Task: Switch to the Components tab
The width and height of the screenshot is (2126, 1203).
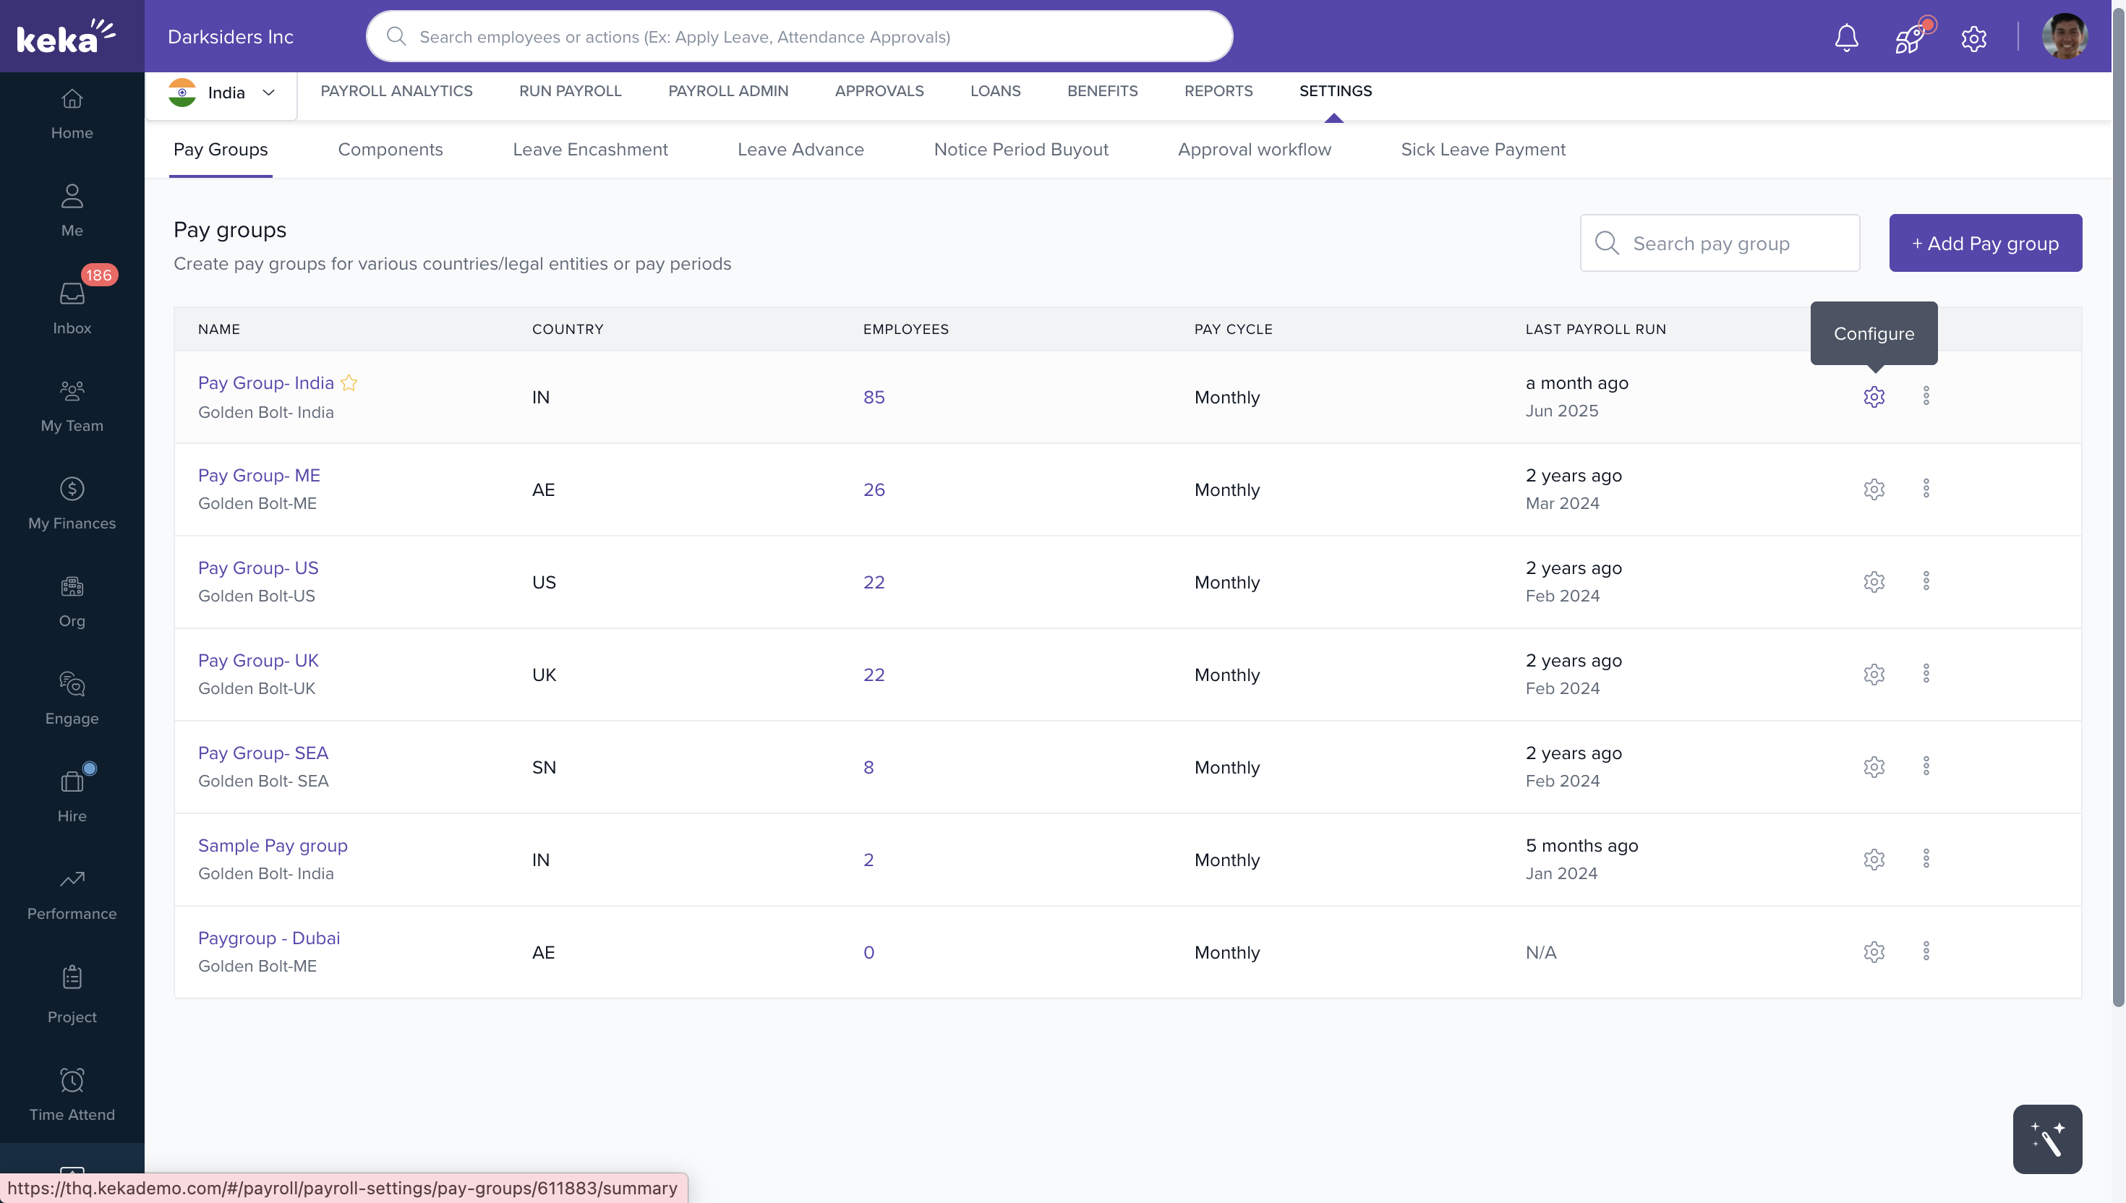Action: [390, 150]
